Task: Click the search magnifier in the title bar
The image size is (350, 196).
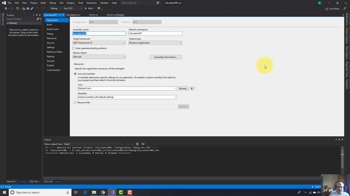Action: point(158,3)
